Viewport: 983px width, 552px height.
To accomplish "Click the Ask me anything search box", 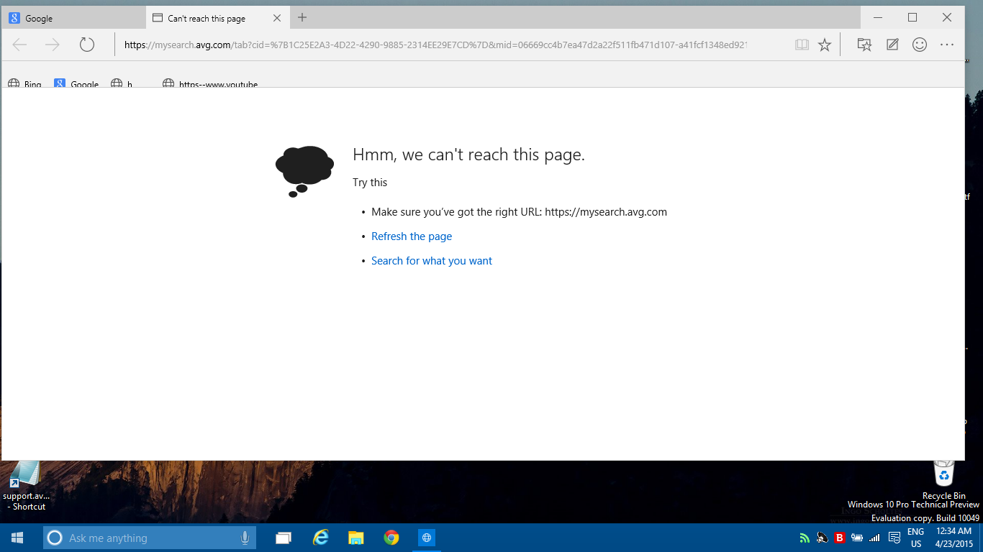I will (x=150, y=538).
